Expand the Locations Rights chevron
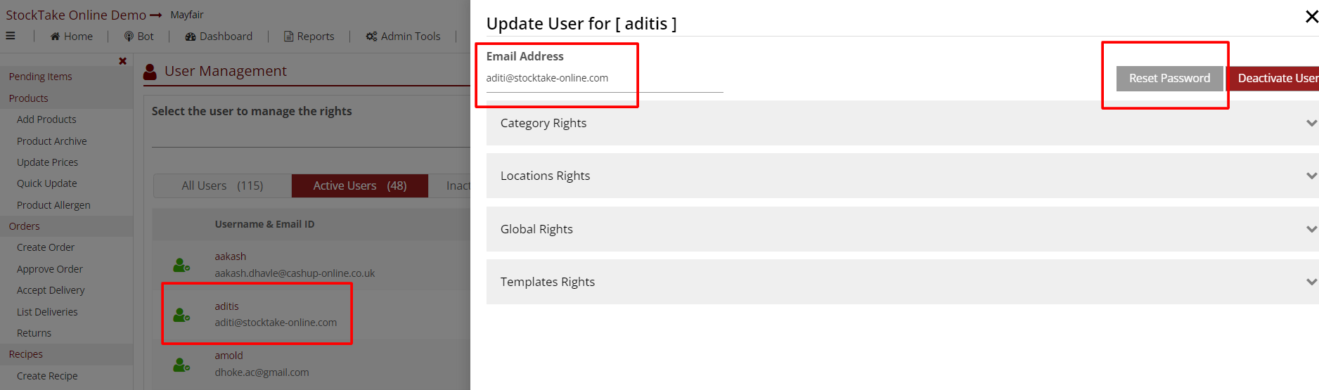Screen dimensions: 1319x390 tap(1311, 176)
